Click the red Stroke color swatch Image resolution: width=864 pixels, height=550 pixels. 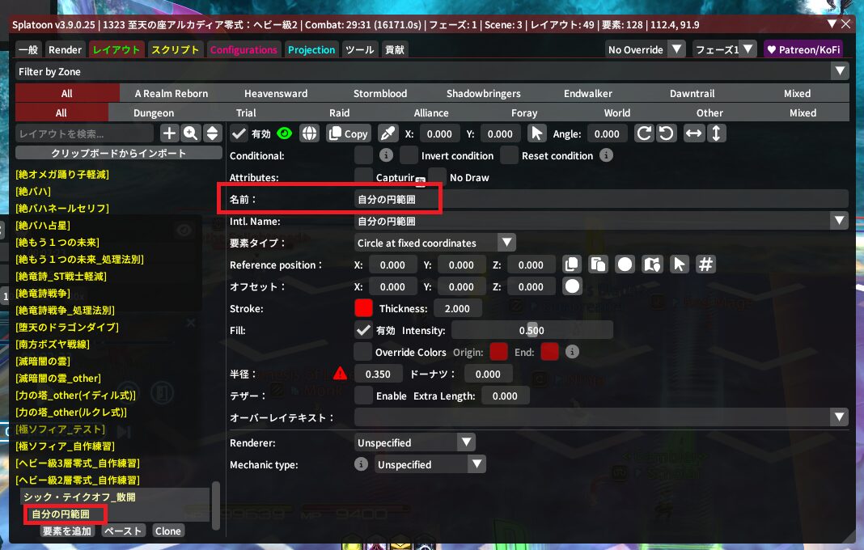363,308
